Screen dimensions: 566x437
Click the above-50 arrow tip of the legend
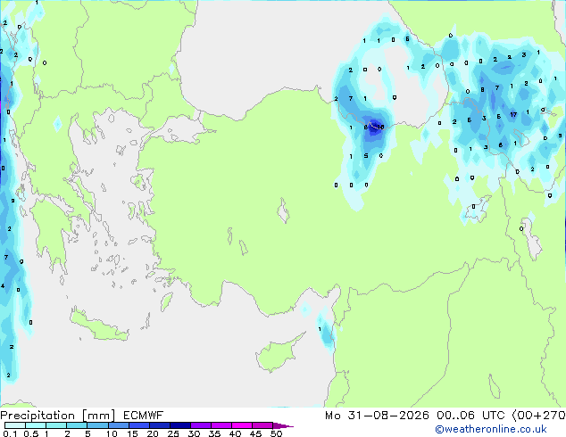[283, 425]
